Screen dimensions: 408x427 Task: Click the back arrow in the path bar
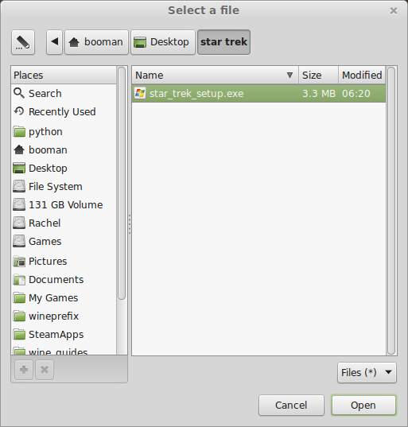tap(54, 42)
